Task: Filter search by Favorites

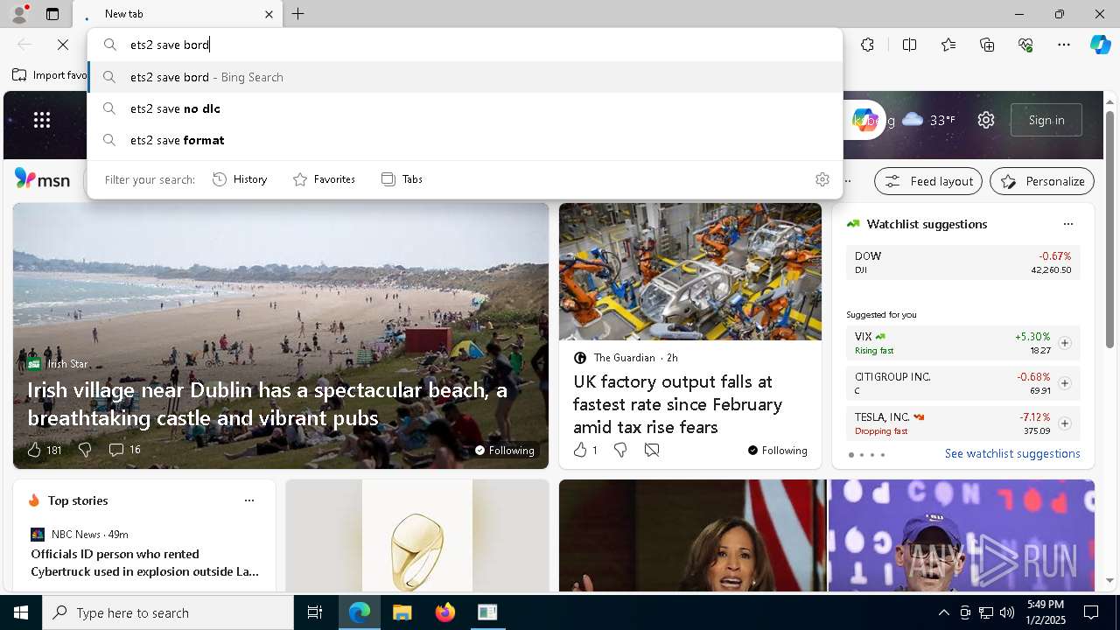Action: point(324,179)
